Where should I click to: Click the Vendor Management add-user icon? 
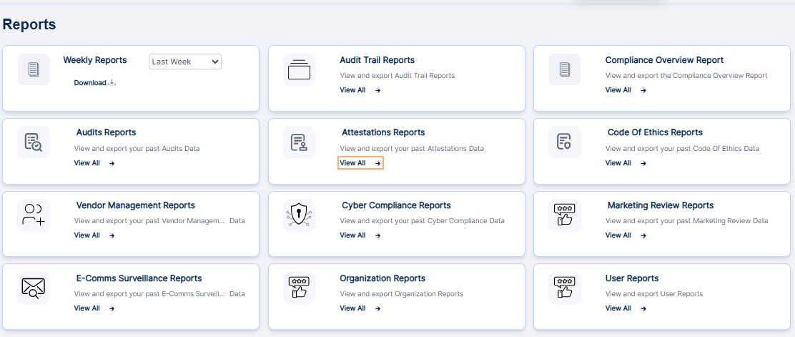(34, 215)
